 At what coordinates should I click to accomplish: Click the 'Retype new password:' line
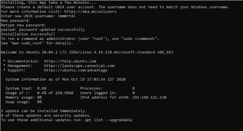23,25
